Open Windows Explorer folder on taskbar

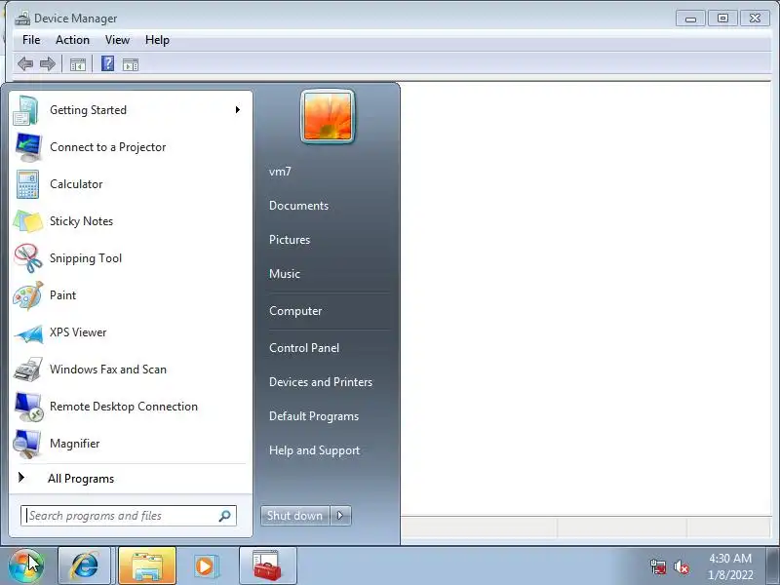coord(147,565)
